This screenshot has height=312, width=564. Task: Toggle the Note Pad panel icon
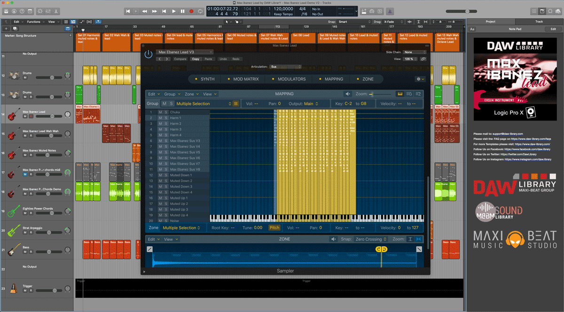542,11
